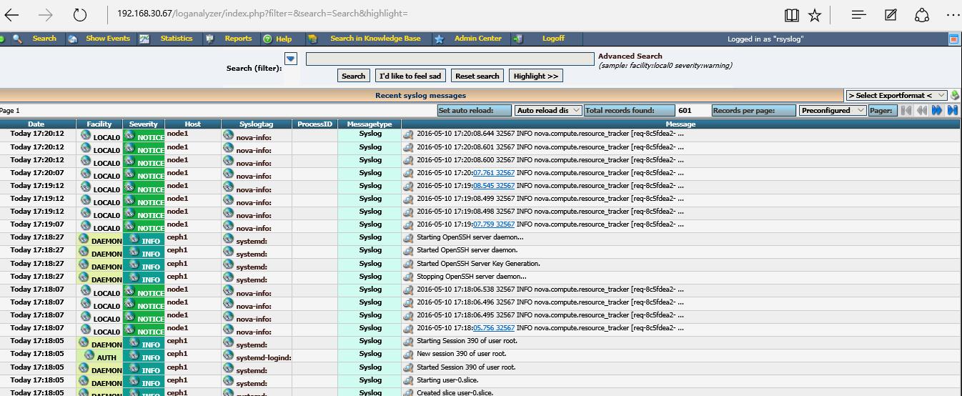Click syslogtag icon in first nova-info row
This screenshot has height=396, width=962.
tap(228, 134)
